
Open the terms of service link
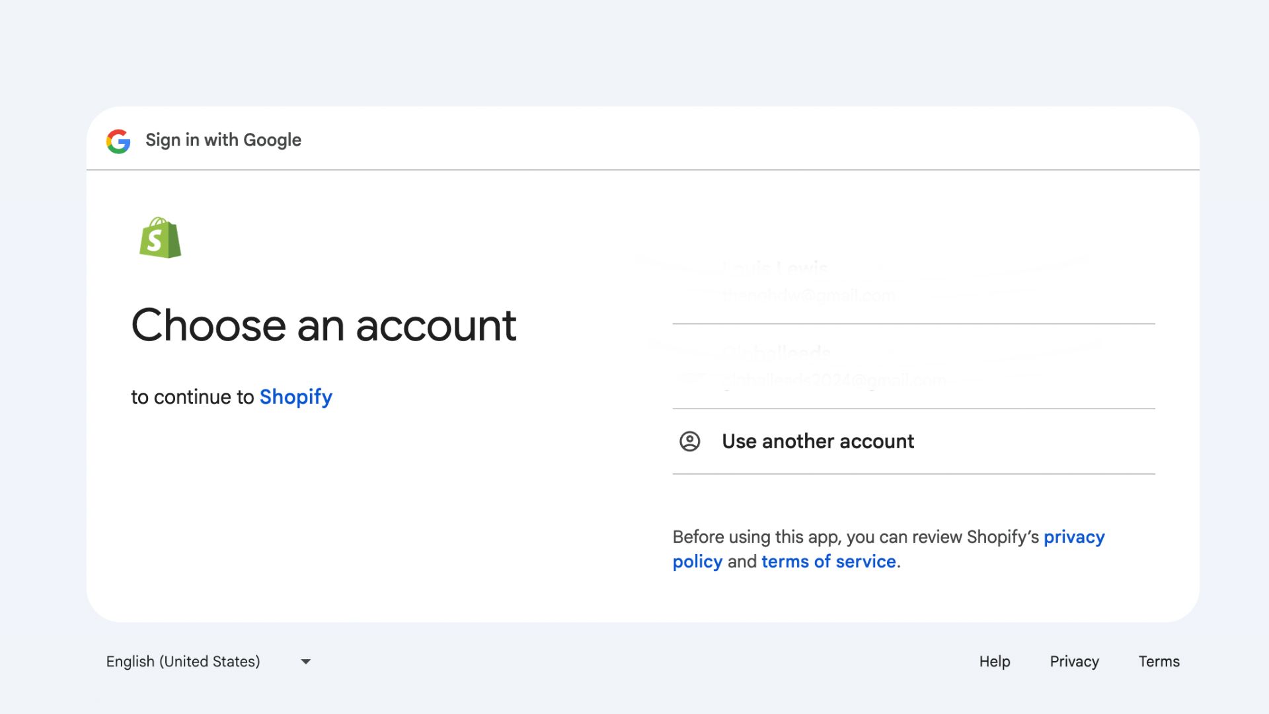click(x=828, y=561)
